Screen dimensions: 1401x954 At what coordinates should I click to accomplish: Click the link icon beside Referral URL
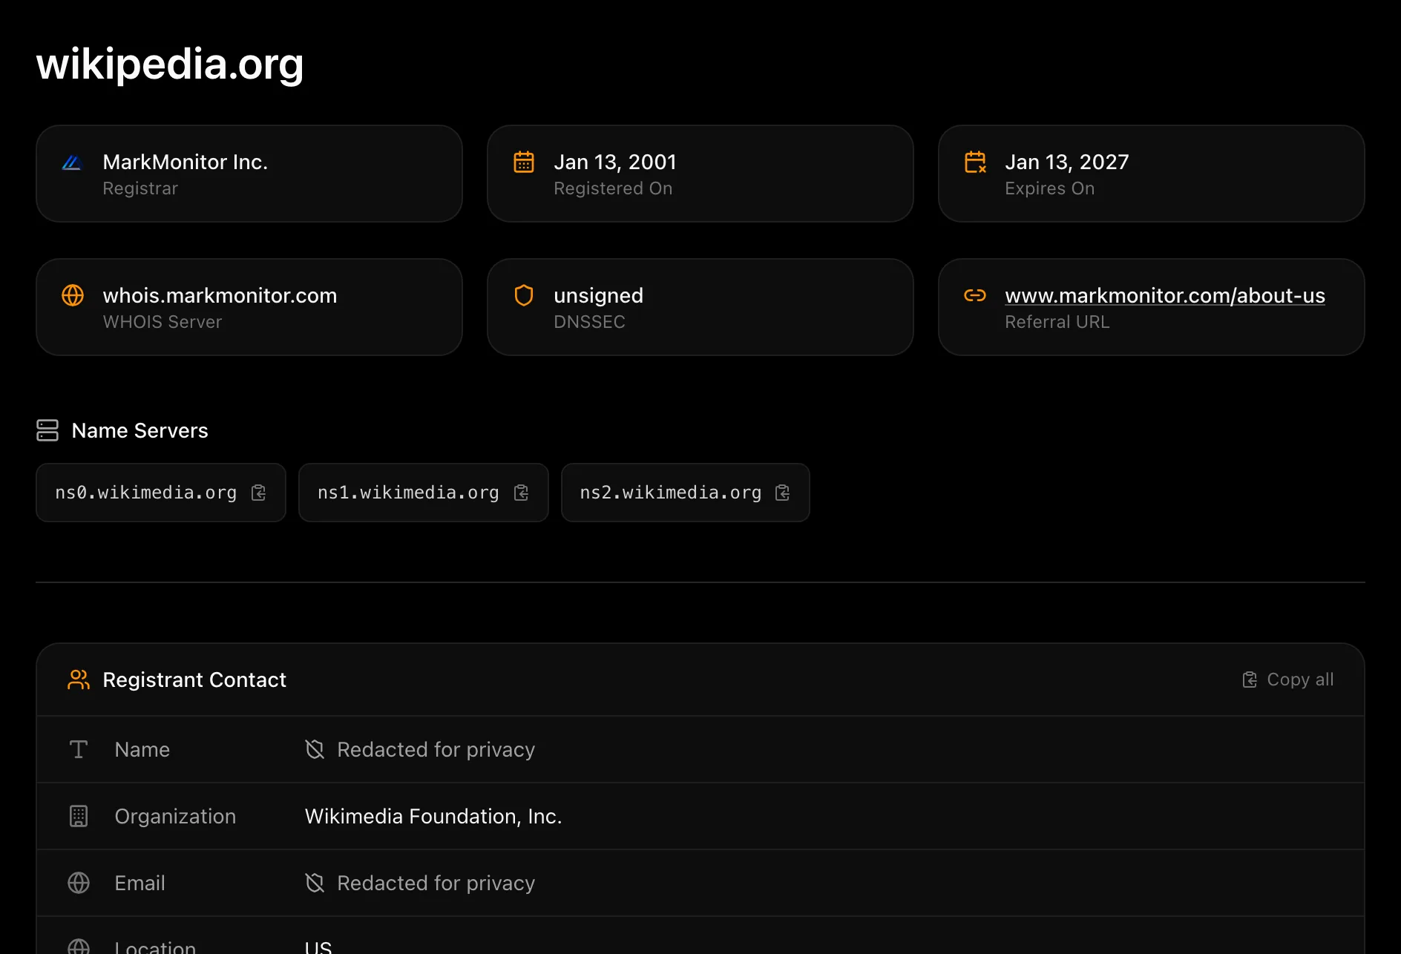[975, 295]
